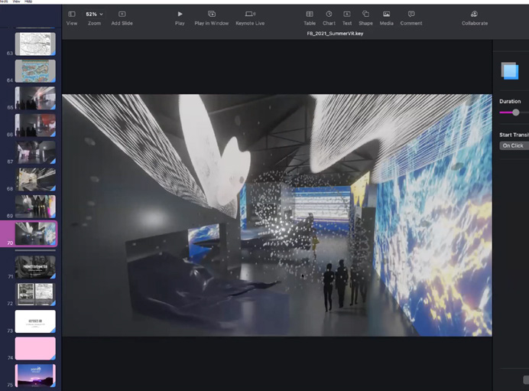
Task: Insert a Chart
Action: coord(329,15)
